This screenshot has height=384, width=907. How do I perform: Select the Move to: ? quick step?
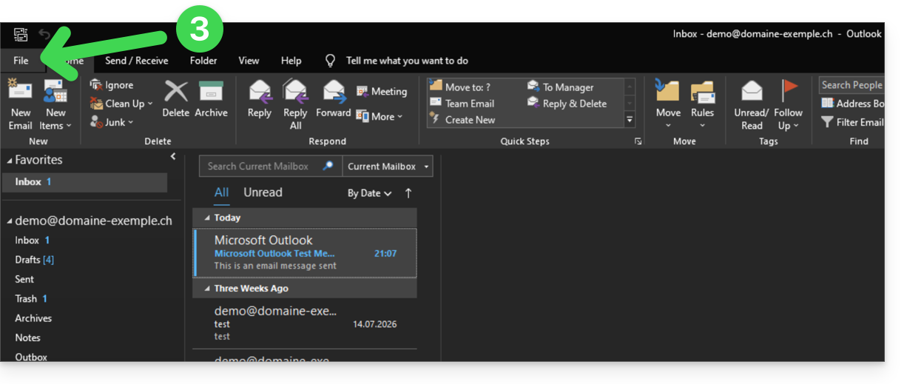click(x=459, y=87)
